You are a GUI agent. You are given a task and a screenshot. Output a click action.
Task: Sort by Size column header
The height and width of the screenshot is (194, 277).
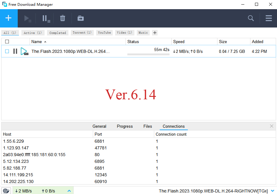click(x=234, y=42)
